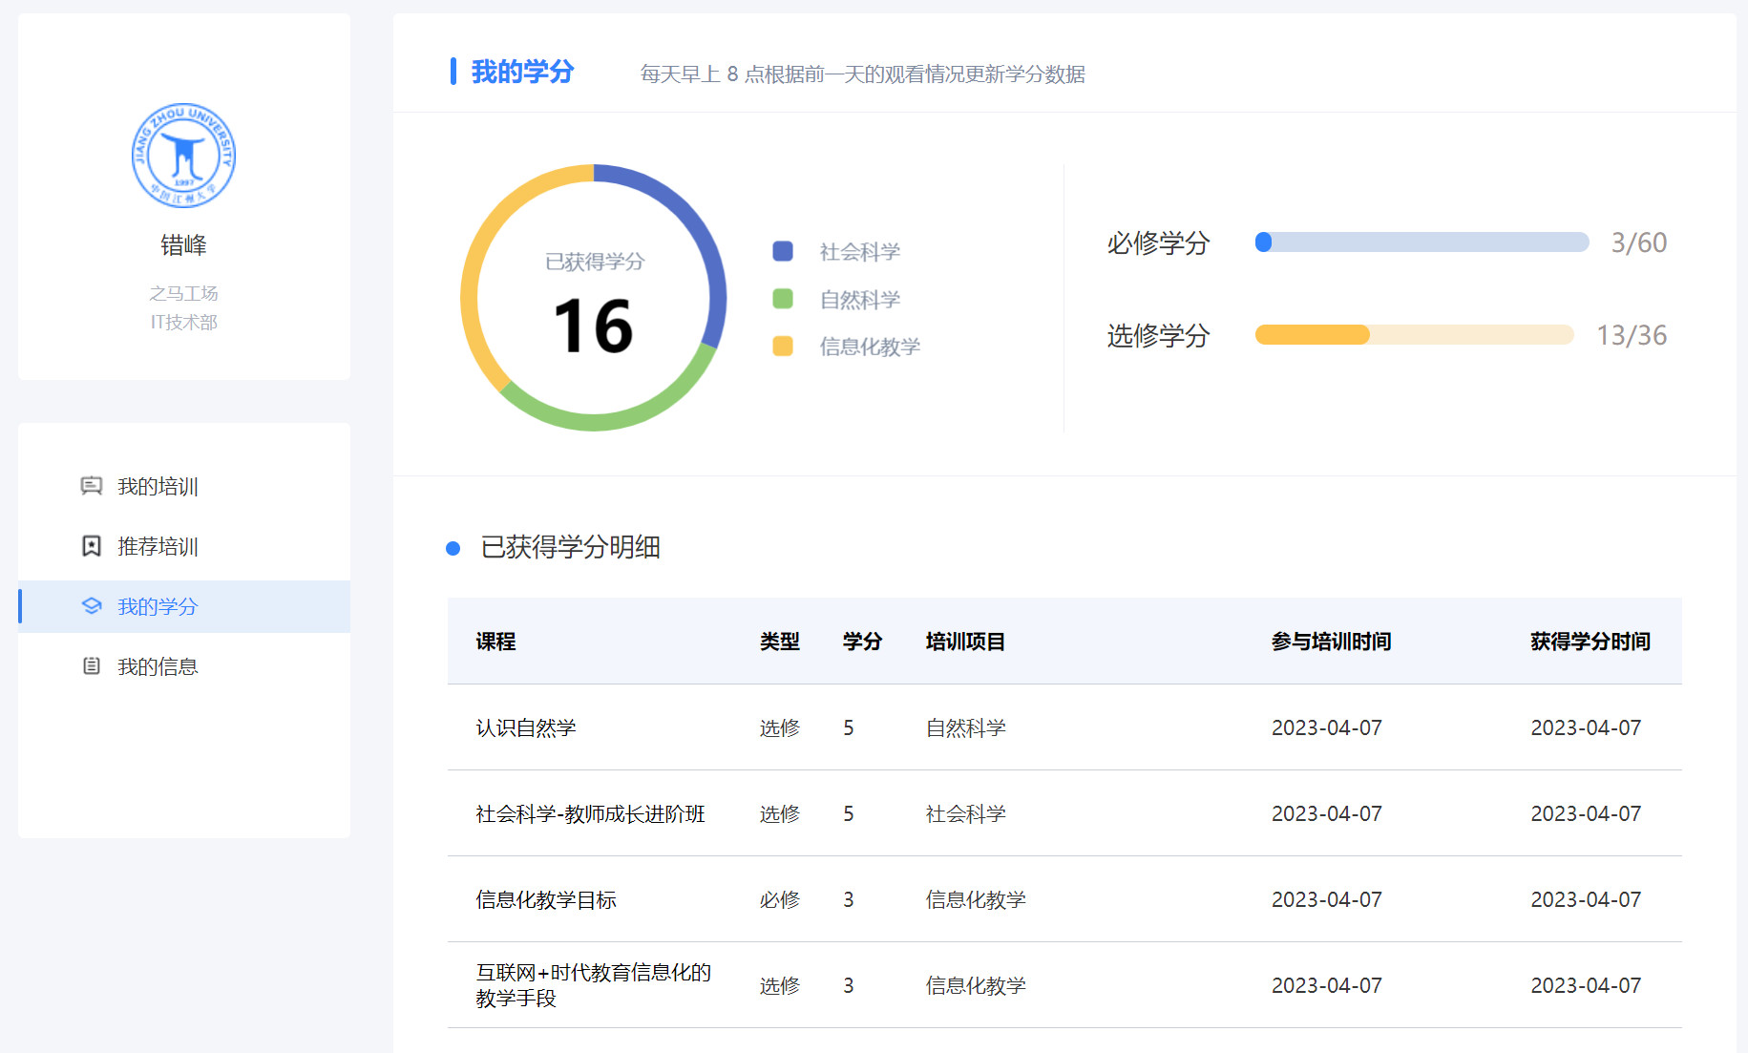Click the course 信息化教学目标
The image size is (1748, 1053).
546,899
